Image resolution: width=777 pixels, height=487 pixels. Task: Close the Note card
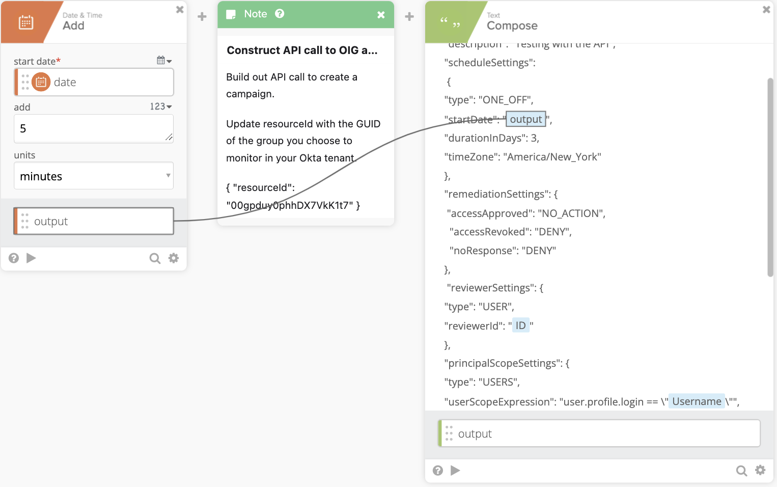click(x=381, y=15)
